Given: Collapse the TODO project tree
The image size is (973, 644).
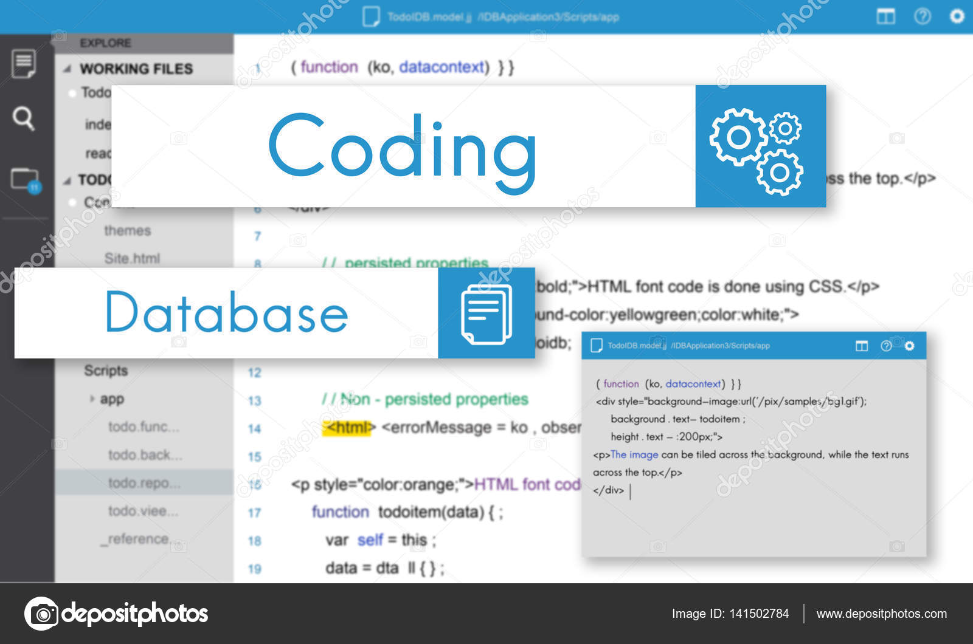Looking at the screenshot, I should [x=68, y=180].
